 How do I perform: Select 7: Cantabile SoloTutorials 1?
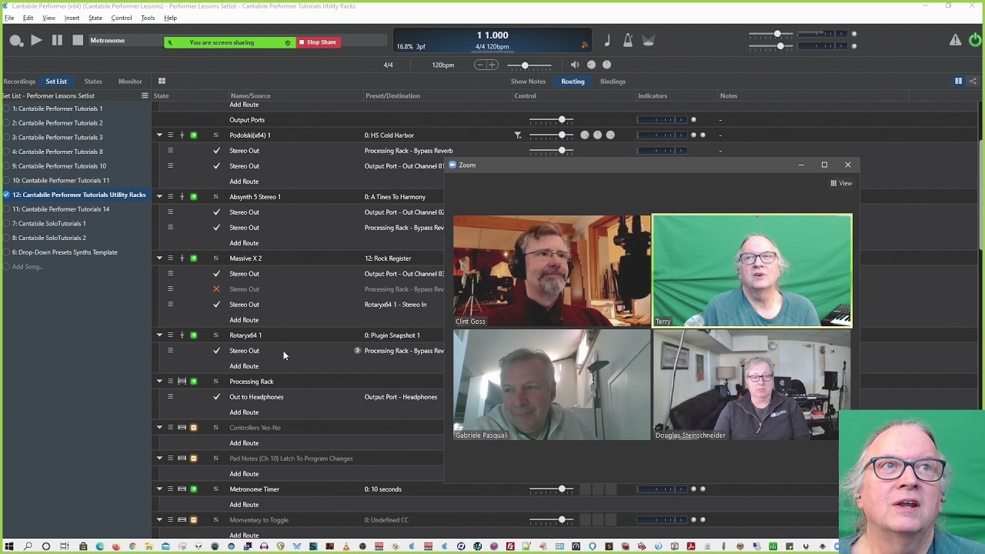pyautogui.click(x=48, y=223)
